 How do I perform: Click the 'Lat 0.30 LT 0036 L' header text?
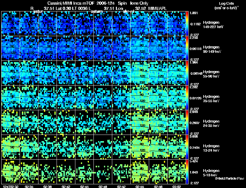point(73,9)
